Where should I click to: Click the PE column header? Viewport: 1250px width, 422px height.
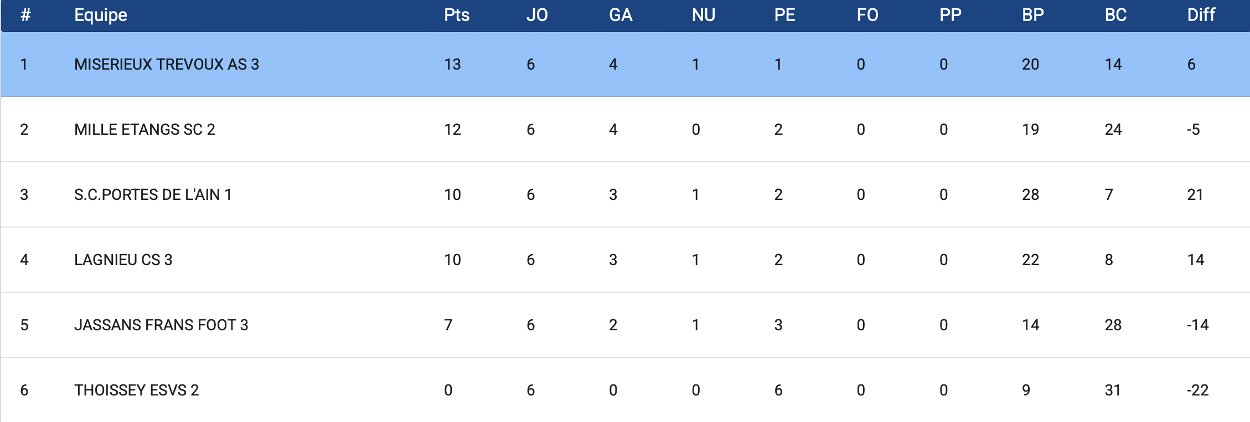pos(784,15)
